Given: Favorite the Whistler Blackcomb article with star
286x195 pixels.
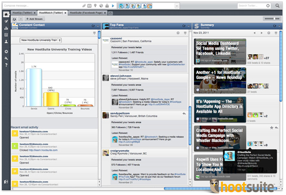Looking at the screenshot, I should pyautogui.click(x=272, y=128).
